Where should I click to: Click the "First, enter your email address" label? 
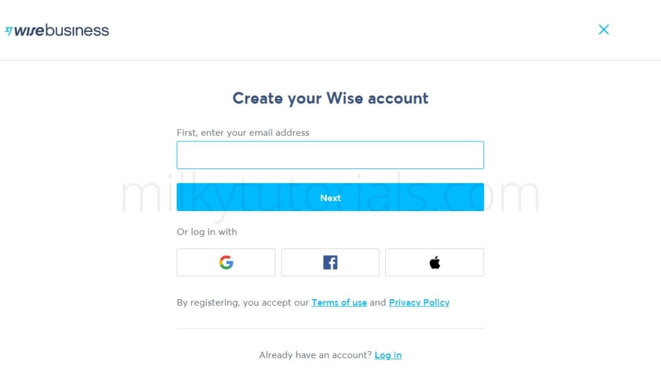243,133
